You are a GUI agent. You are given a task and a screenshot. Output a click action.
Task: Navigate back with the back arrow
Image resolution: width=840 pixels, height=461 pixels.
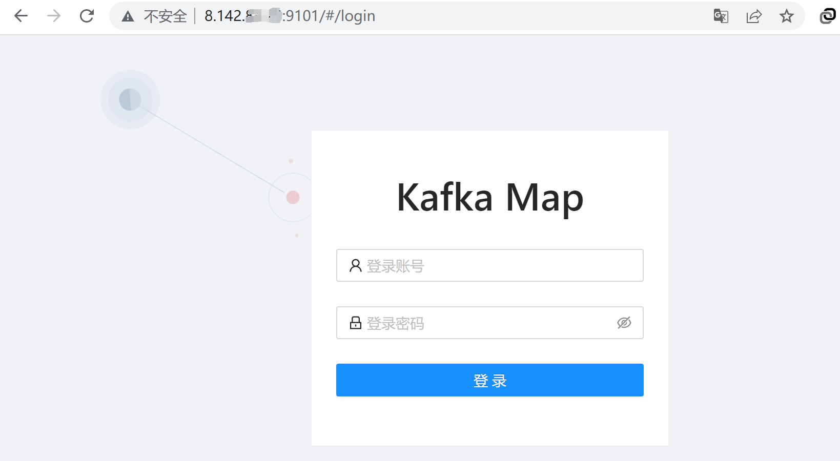[x=21, y=16]
